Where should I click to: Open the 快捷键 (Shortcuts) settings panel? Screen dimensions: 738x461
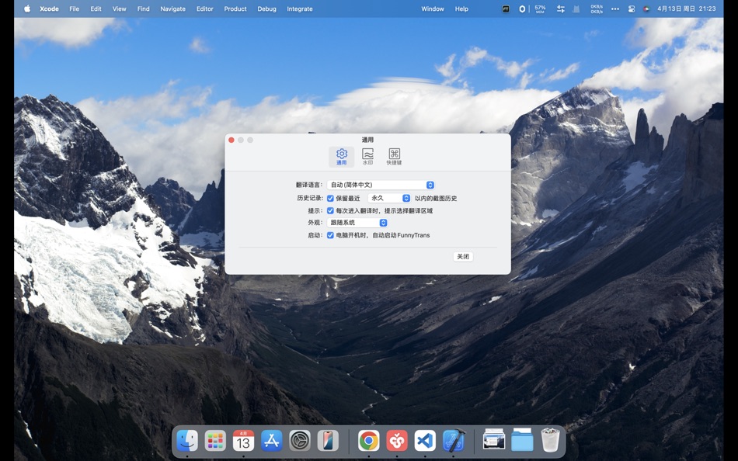tap(393, 156)
